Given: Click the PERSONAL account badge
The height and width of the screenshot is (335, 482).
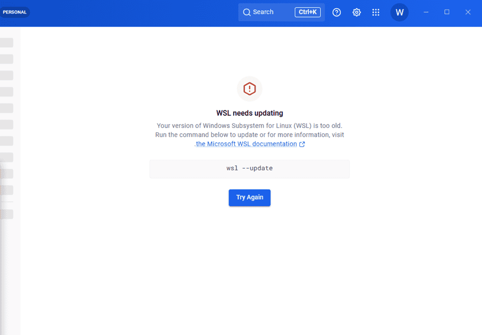Looking at the screenshot, I should 14,13.
